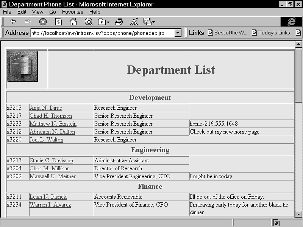Image resolution: width=303 pixels, height=227 pixels.
Task: Click the vertical scrollbar down arrow
Action: (x=298, y=214)
